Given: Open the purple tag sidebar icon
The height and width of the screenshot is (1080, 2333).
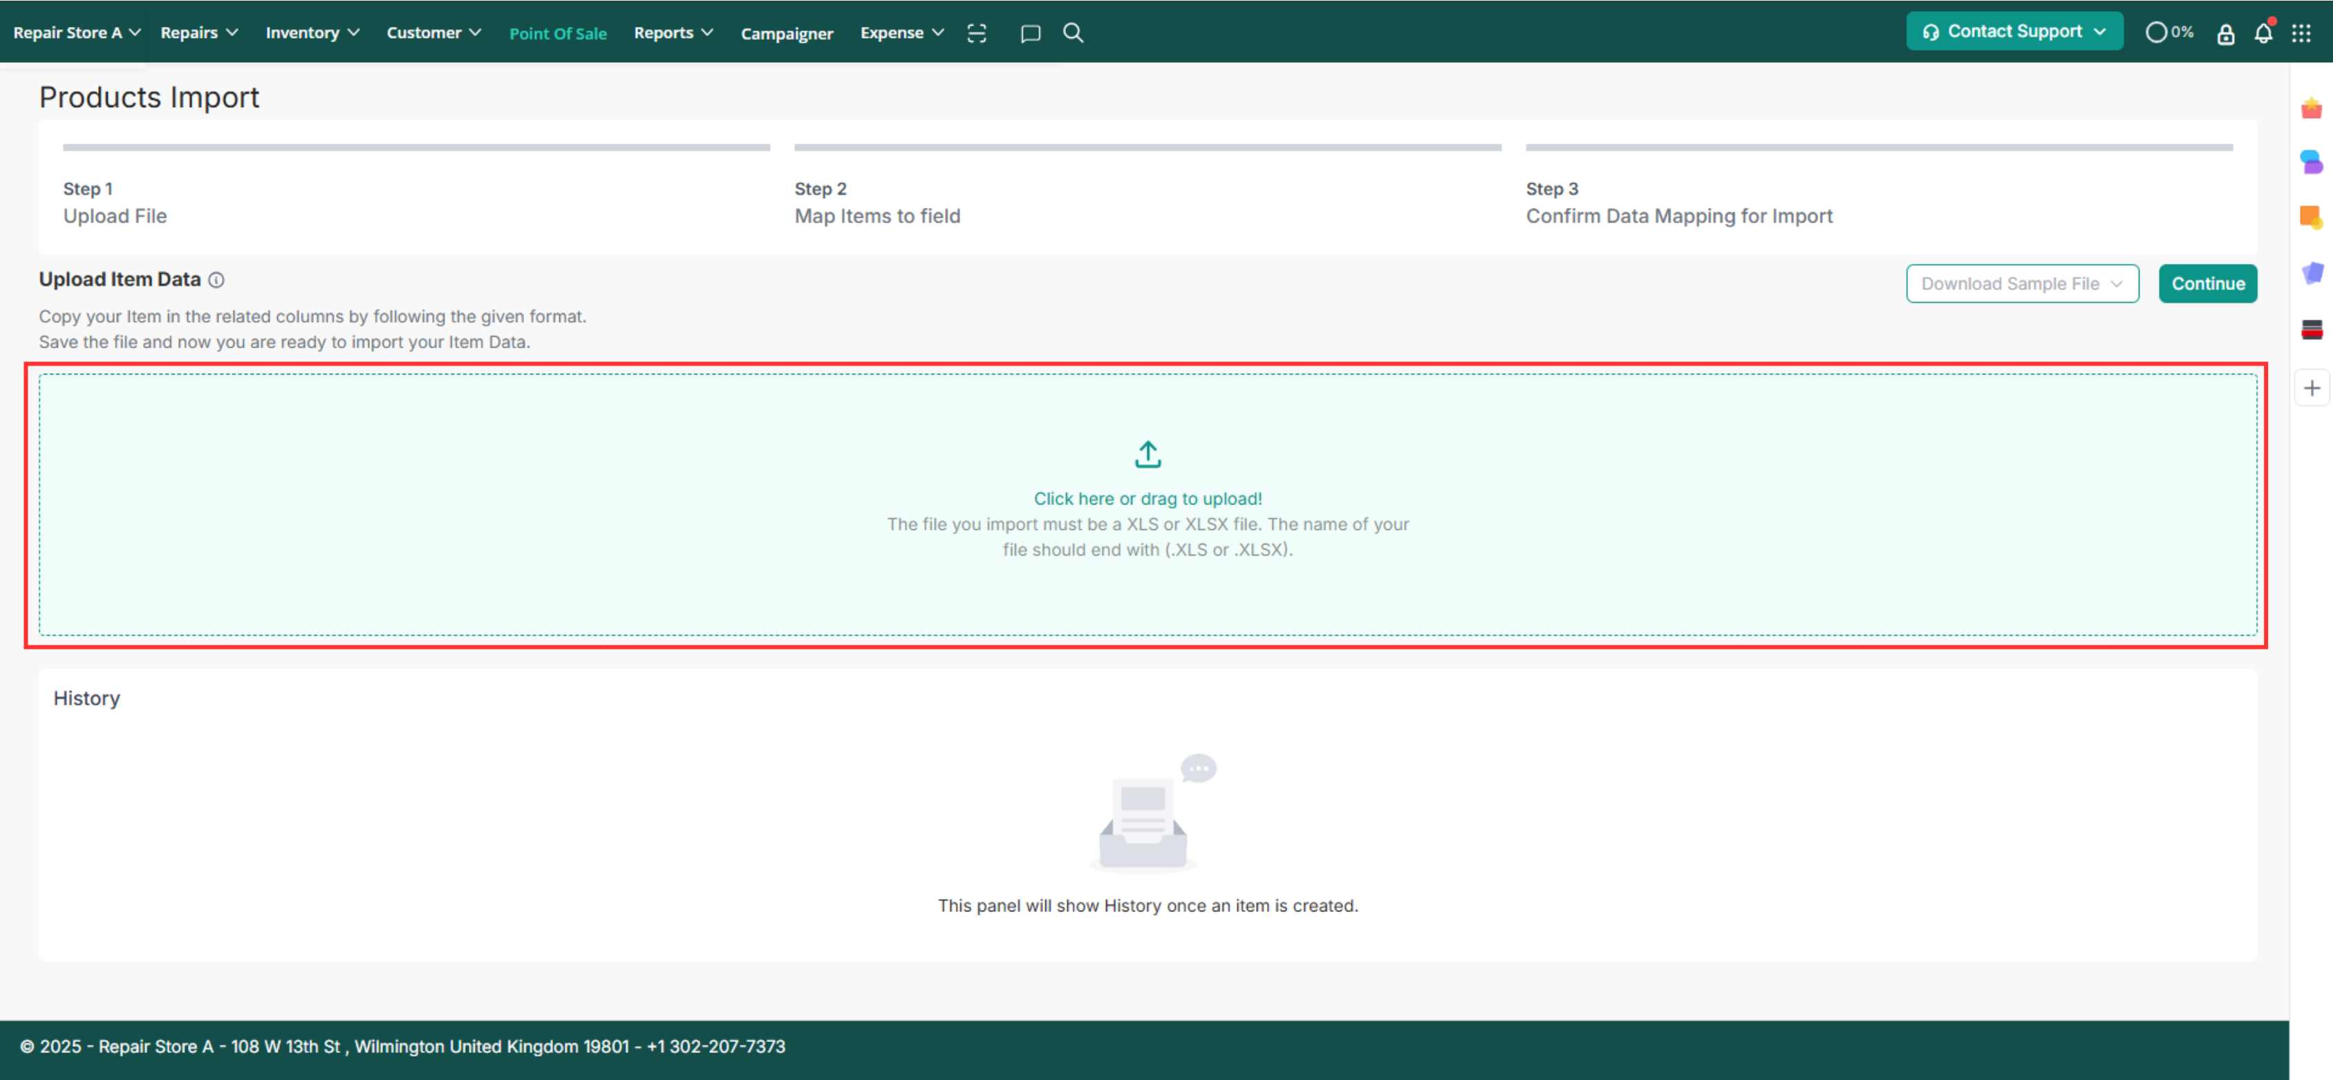Looking at the screenshot, I should tap(2312, 272).
